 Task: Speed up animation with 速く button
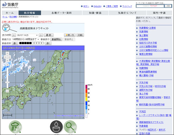click(x=48, y=43)
